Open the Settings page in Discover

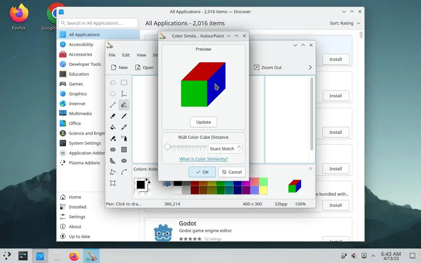coord(98,217)
